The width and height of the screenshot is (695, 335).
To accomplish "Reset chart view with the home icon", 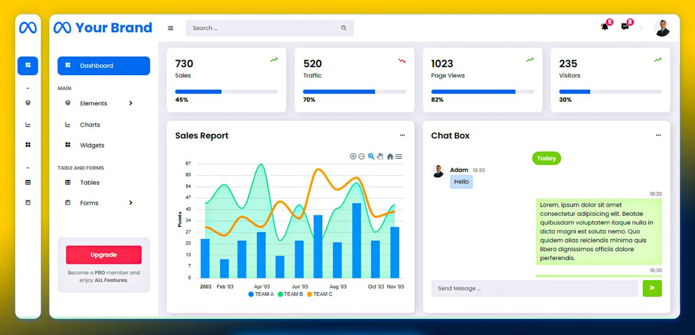I will (390, 157).
